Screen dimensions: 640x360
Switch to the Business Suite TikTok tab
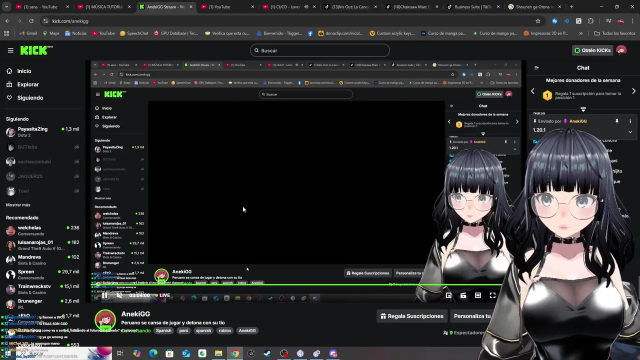473,7
